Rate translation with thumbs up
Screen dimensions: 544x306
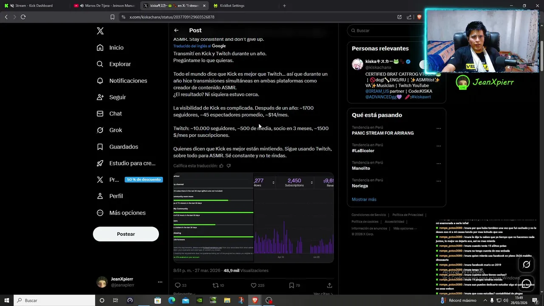coord(221,166)
